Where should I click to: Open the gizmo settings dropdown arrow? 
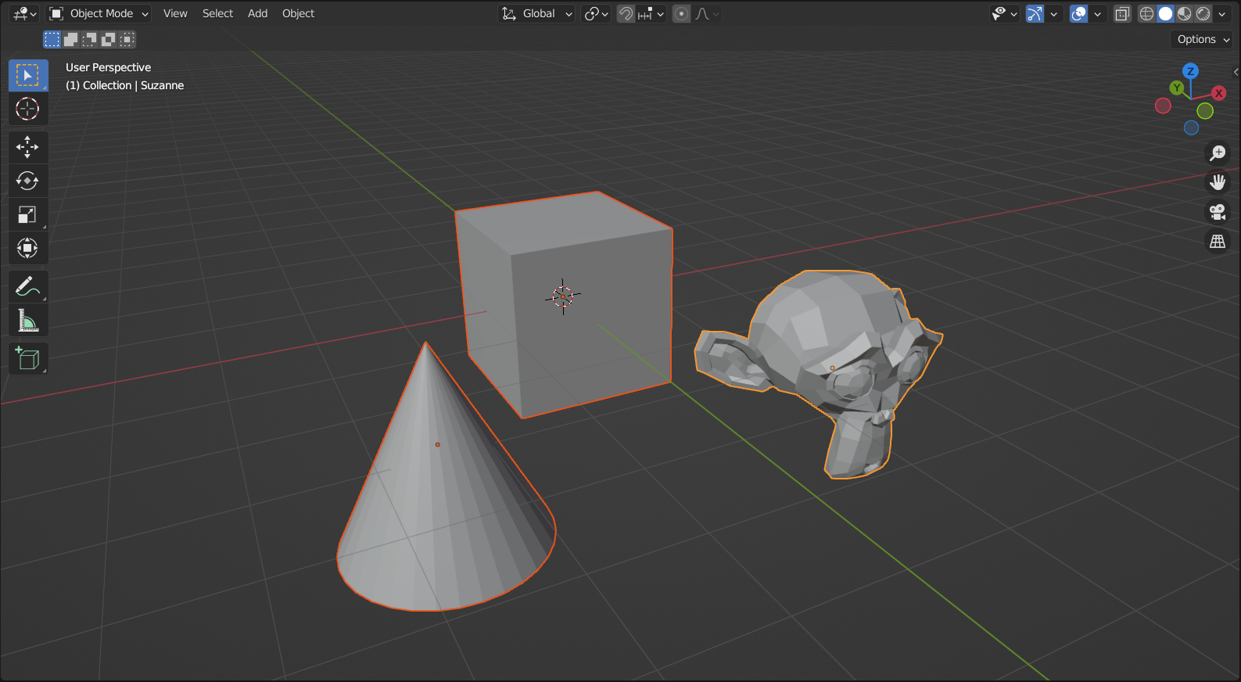pyautogui.click(x=1054, y=13)
